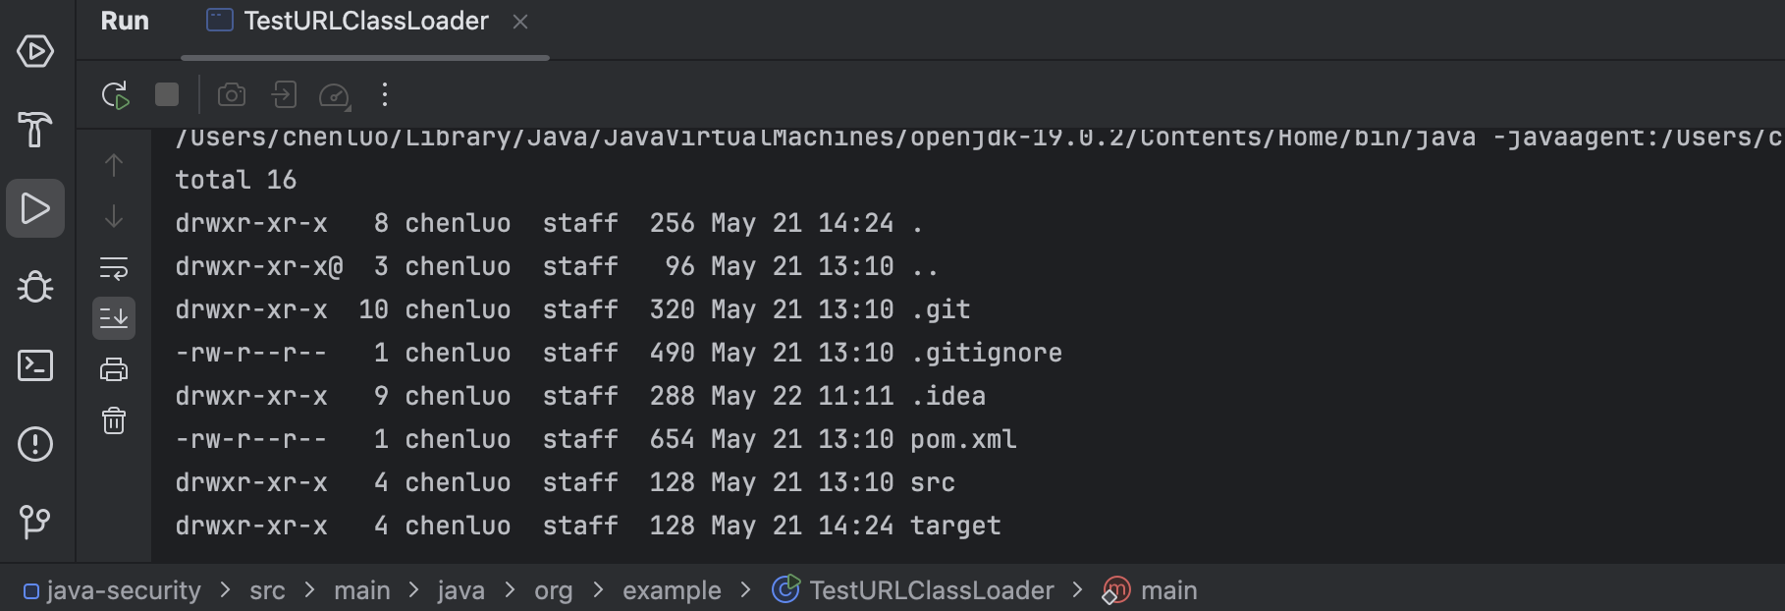Toggle soft-wrap for console output

(114, 268)
